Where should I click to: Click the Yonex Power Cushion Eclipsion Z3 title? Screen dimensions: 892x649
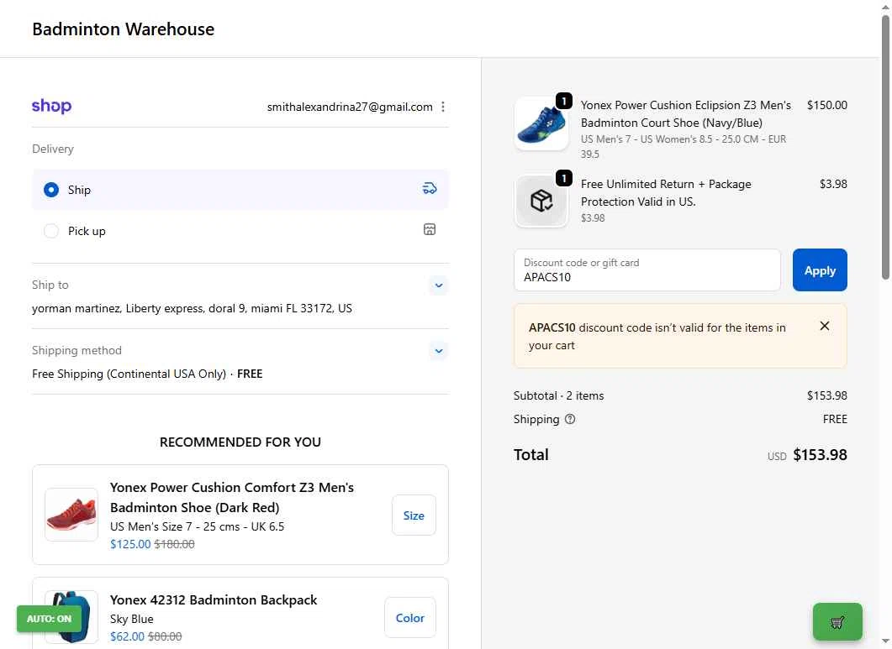pos(685,113)
